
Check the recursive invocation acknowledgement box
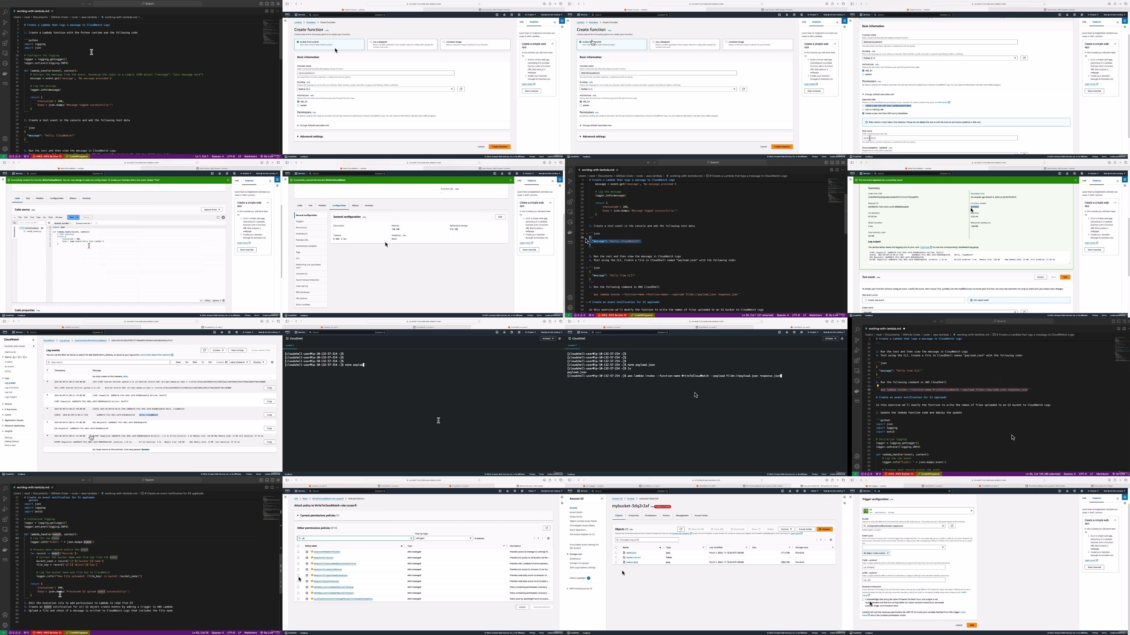(863, 599)
